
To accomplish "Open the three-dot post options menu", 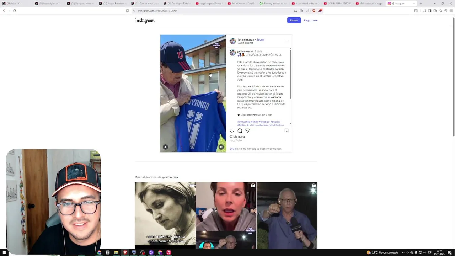I will coord(287,41).
